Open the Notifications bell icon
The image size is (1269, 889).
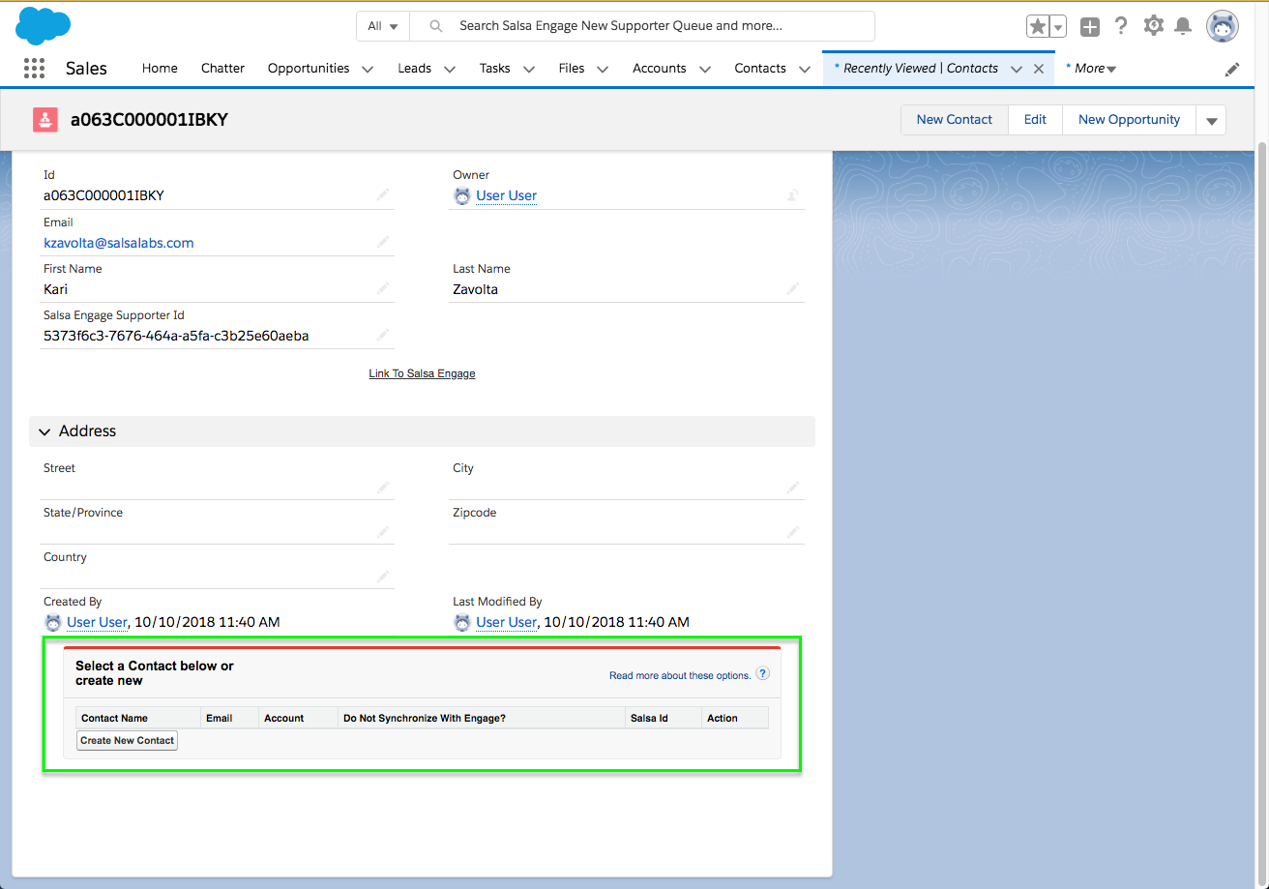[1182, 27]
